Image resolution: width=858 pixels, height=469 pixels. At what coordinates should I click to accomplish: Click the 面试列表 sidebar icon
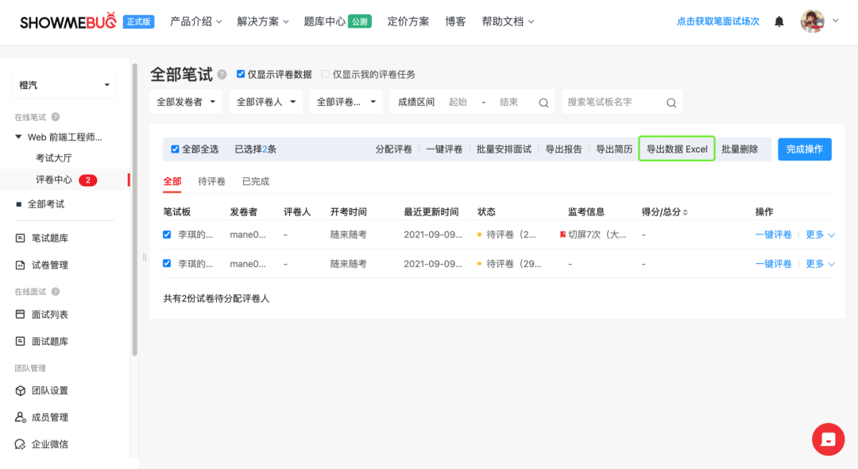coord(20,314)
